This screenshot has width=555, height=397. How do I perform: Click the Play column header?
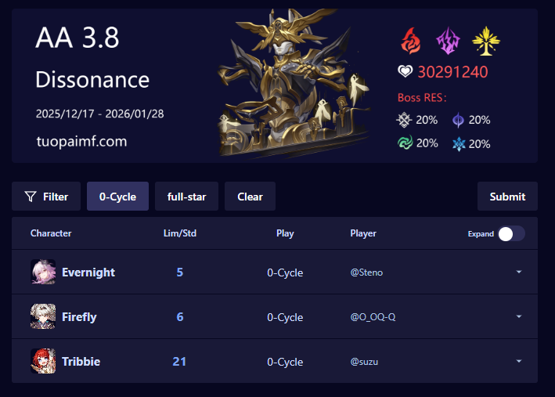[285, 233]
